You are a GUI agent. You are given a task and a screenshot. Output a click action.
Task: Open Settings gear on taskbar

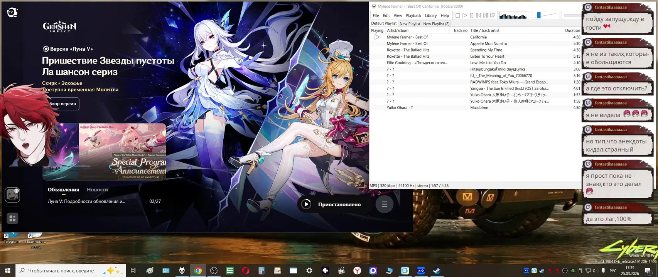tap(309, 270)
